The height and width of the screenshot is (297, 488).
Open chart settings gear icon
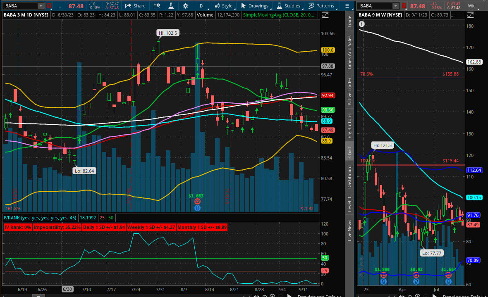pos(185,6)
